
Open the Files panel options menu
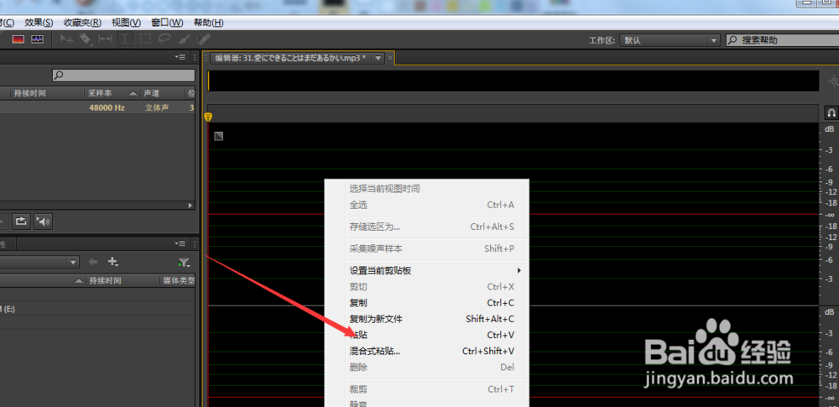coord(180,57)
